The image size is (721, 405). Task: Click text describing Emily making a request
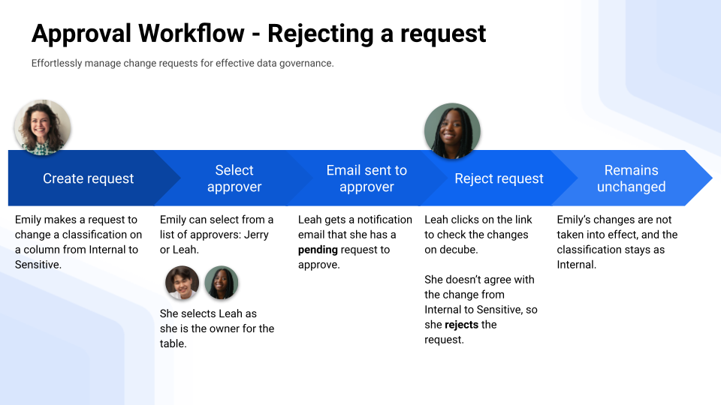[78, 241]
